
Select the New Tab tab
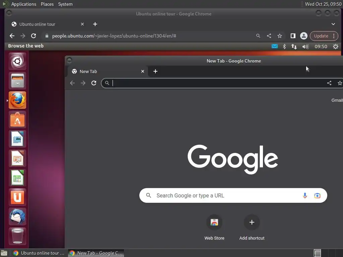click(107, 71)
